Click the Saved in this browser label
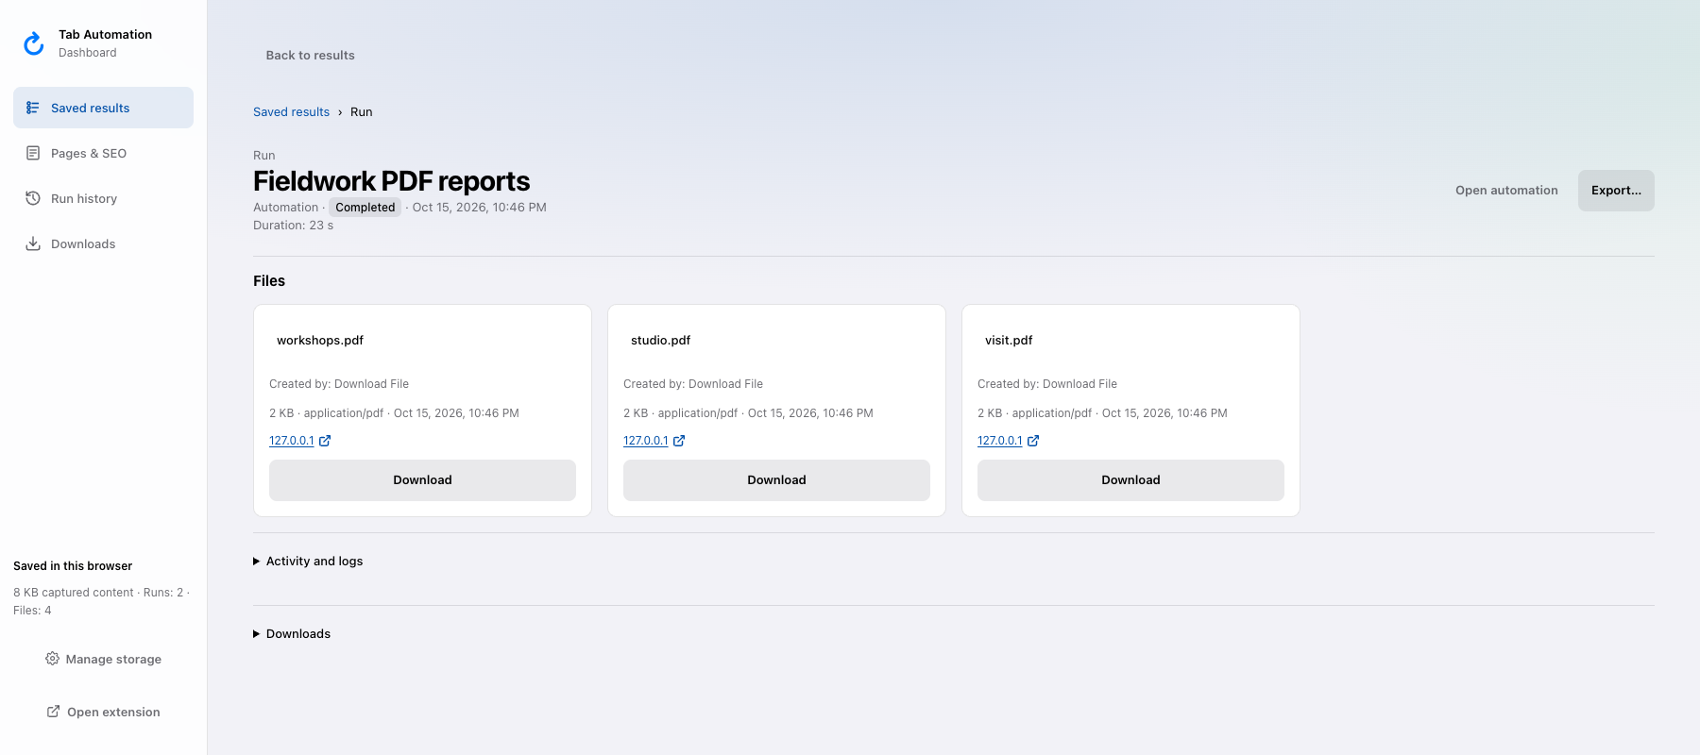 tap(73, 566)
